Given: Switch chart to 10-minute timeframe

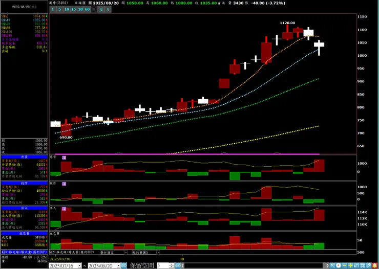Looking at the screenshot, I should tap(67, 9).
